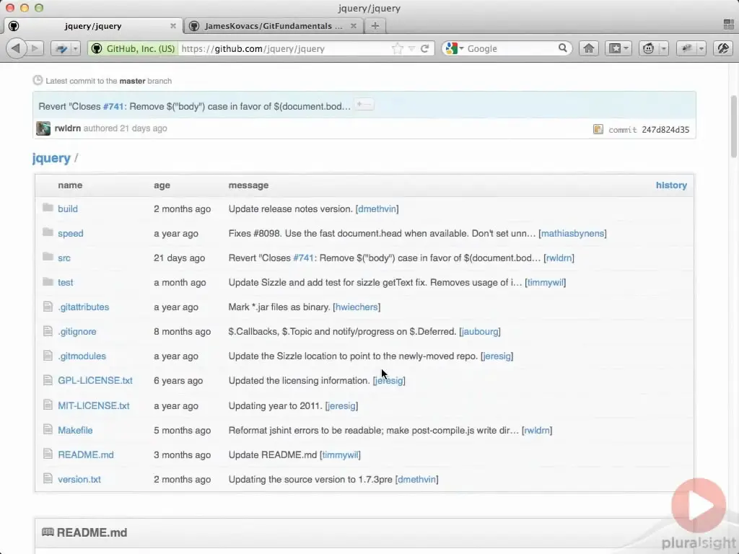Switch to the JamesKovacs/GitFundamentals tab
739x554 pixels.
[x=274, y=26]
